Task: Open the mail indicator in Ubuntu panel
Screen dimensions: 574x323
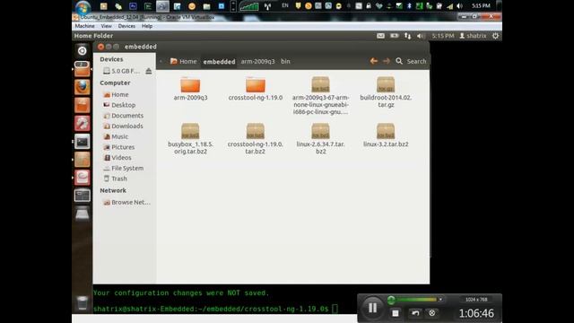Action: pyautogui.click(x=380, y=36)
